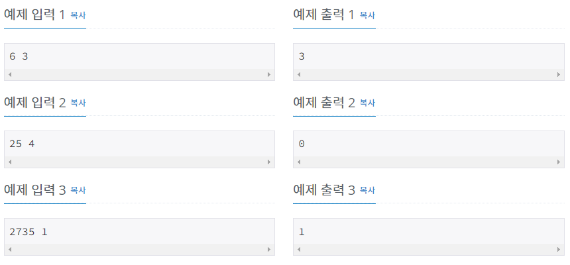Click right scroll arrow of example input 2

pyautogui.click(x=269, y=162)
